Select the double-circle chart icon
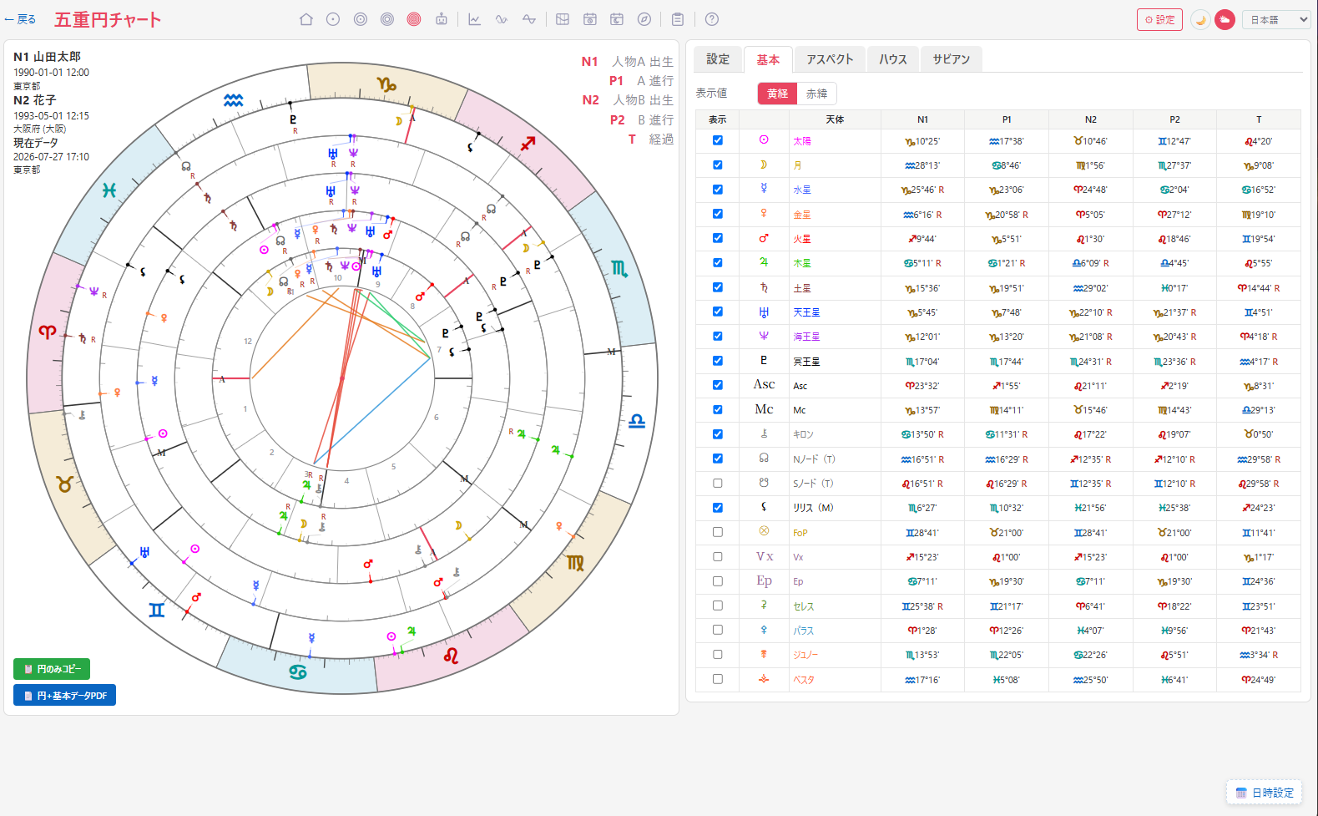Image resolution: width=1318 pixels, height=816 pixels. [x=361, y=19]
